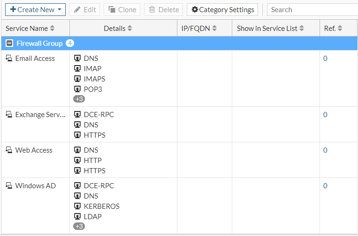The width and height of the screenshot is (358, 236).
Task: Sort by the Service Name column
Action: [x=52, y=29]
